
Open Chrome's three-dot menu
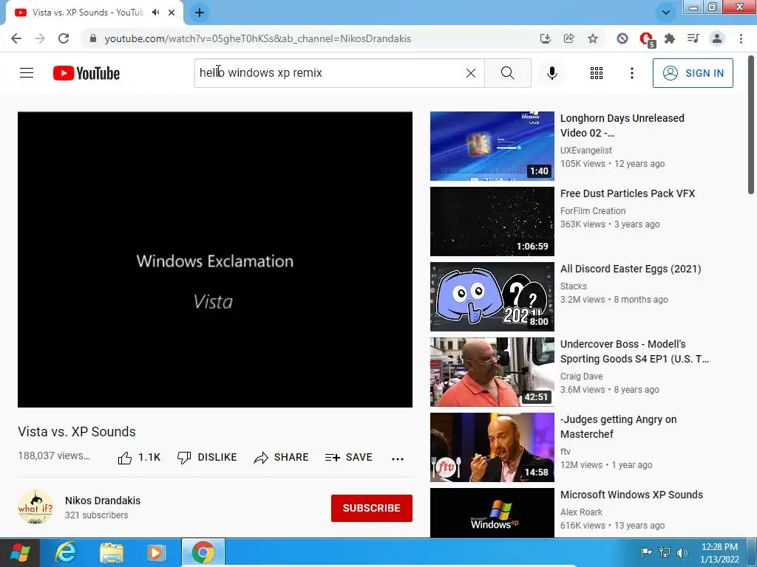tap(741, 38)
